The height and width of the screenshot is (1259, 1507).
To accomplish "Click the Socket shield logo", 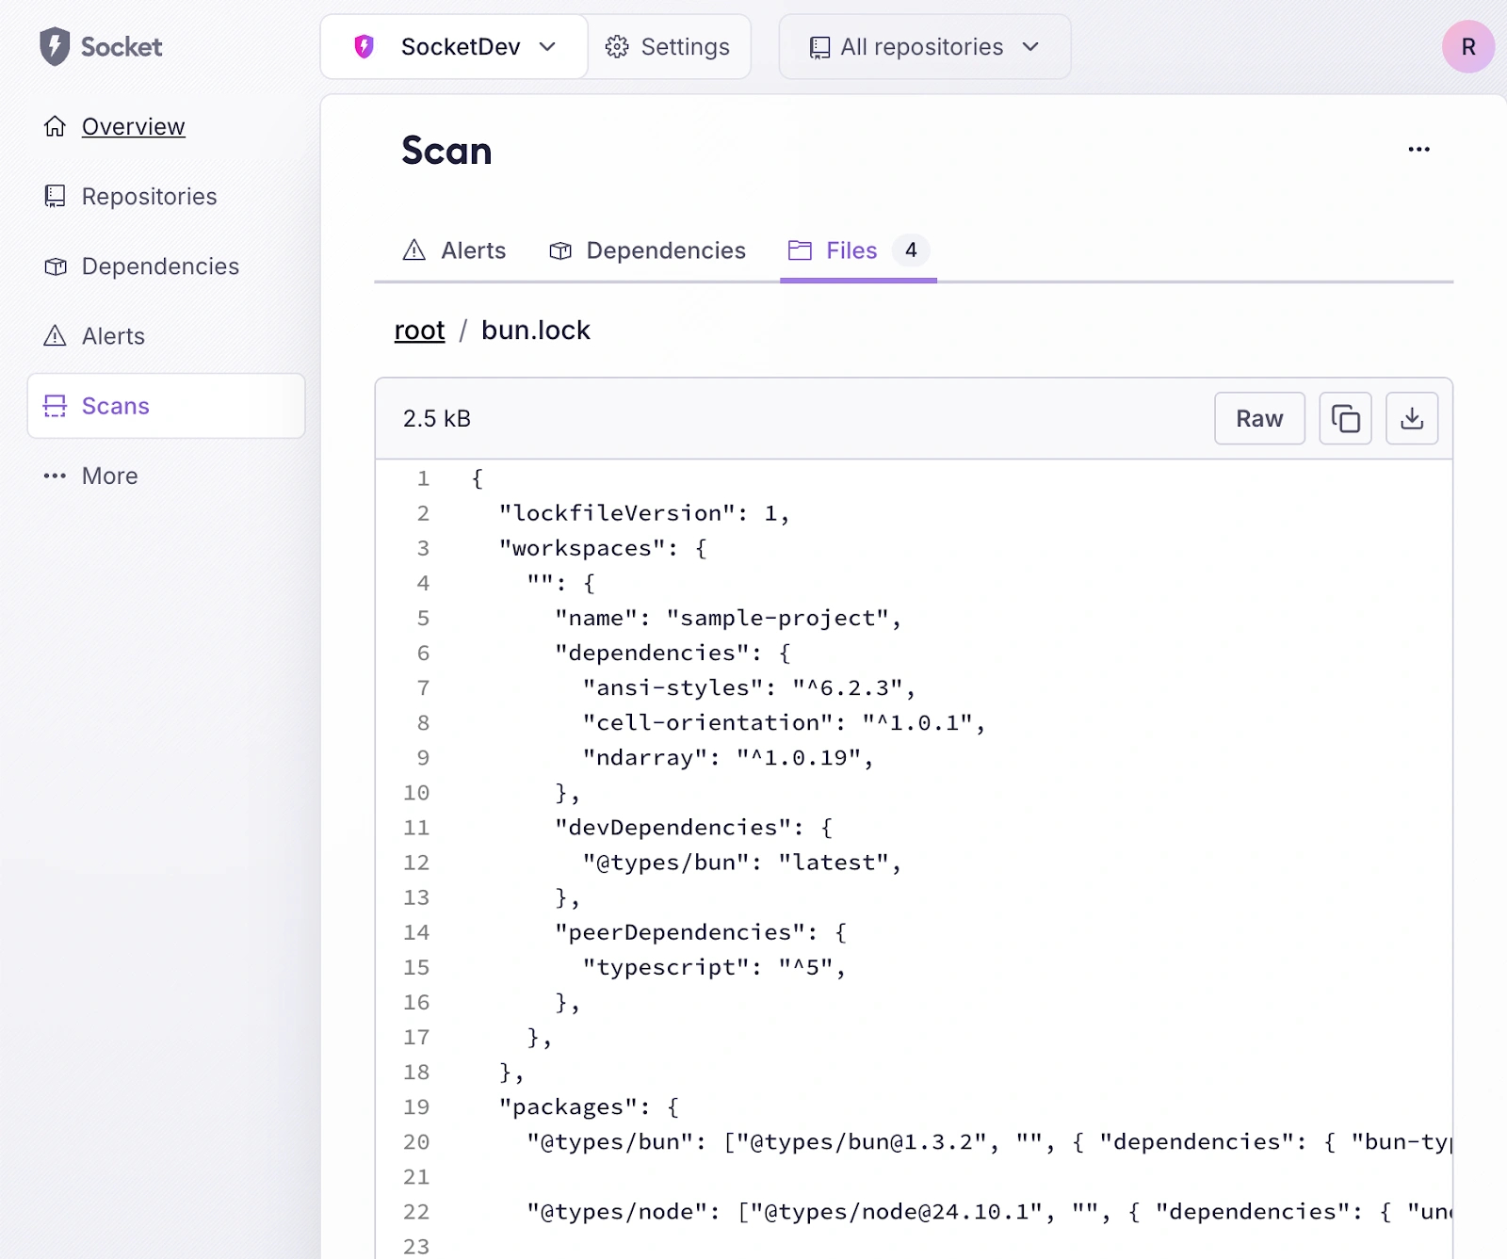I will click(55, 46).
